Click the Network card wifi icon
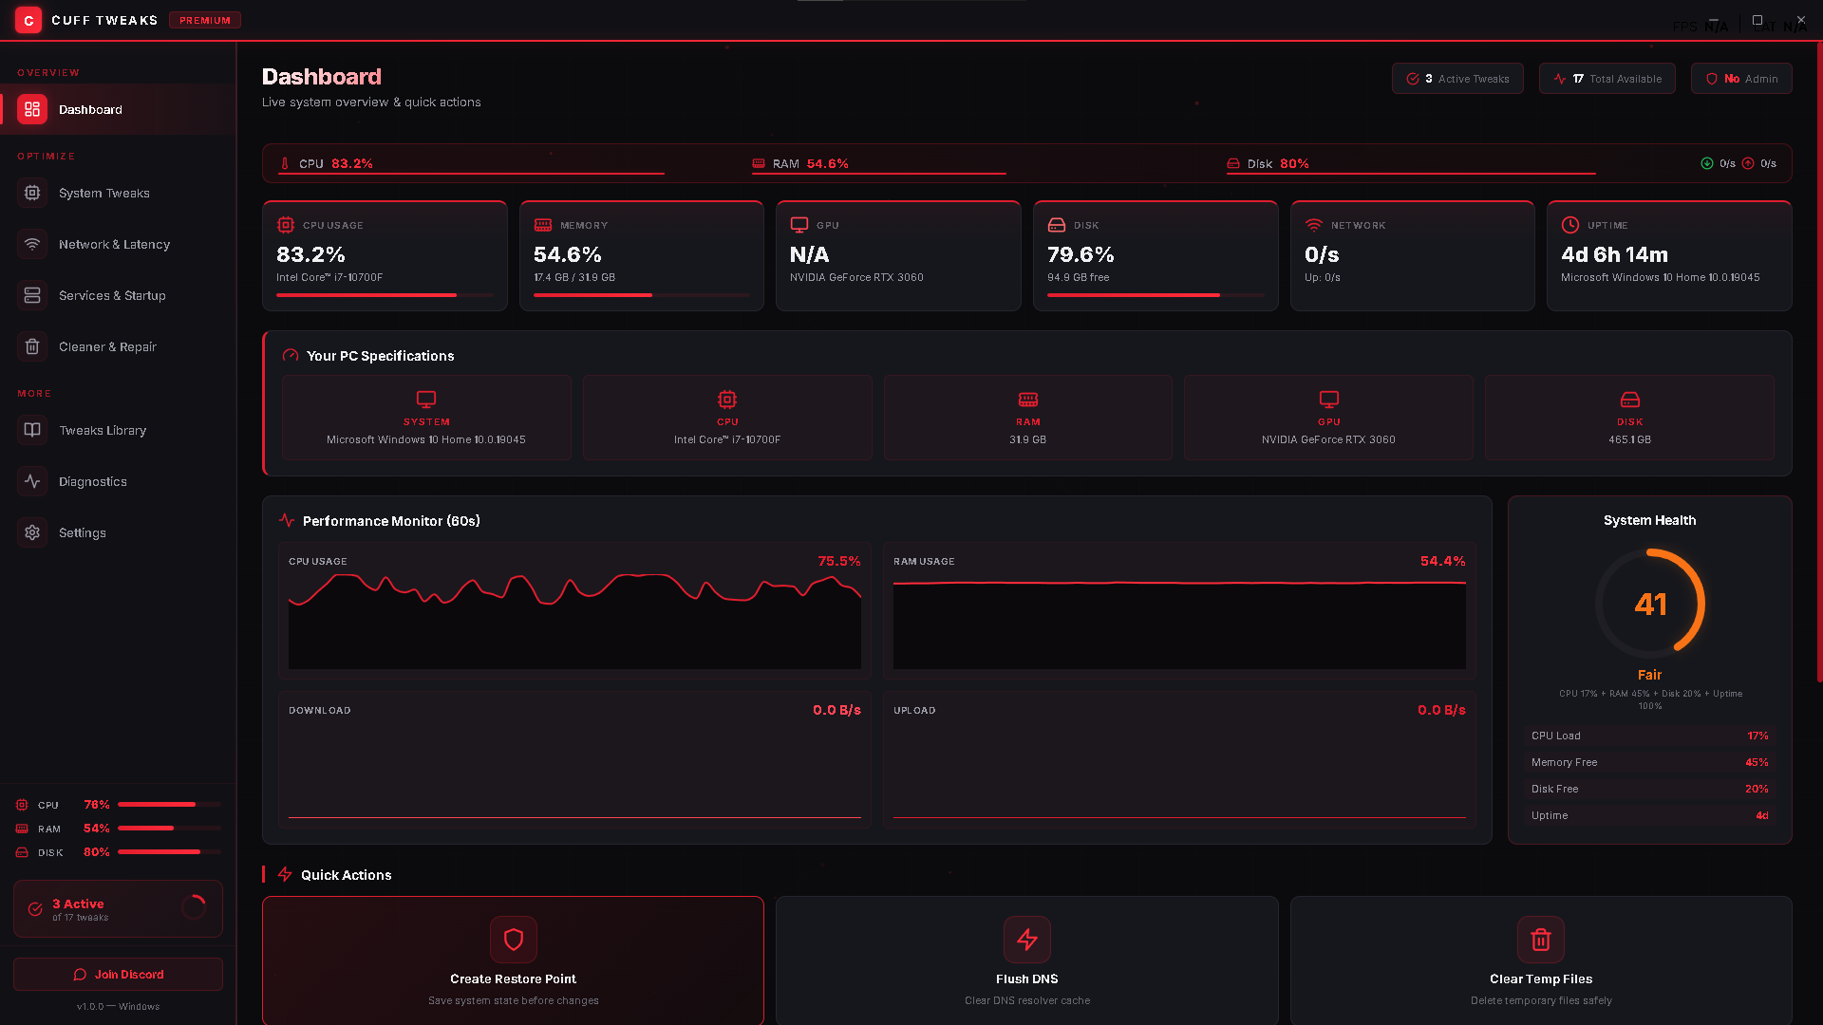Image resolution: width=1823 pixels, height=1025 pixels. click(x=1314, y=225)
